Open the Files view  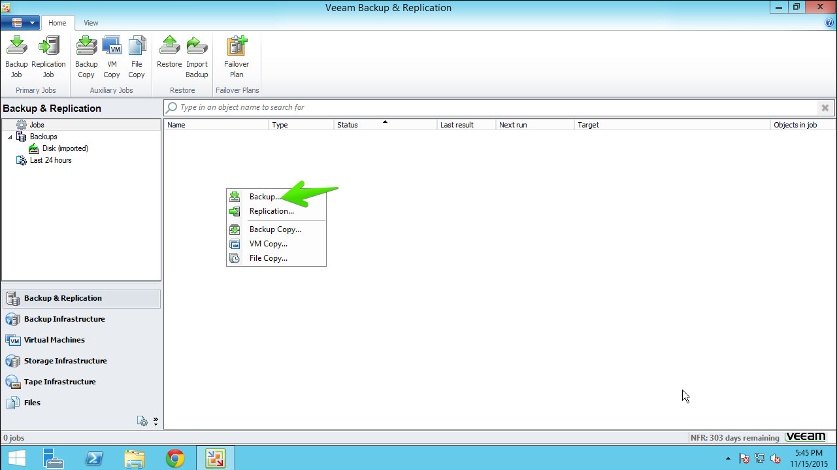pos(82,403)
